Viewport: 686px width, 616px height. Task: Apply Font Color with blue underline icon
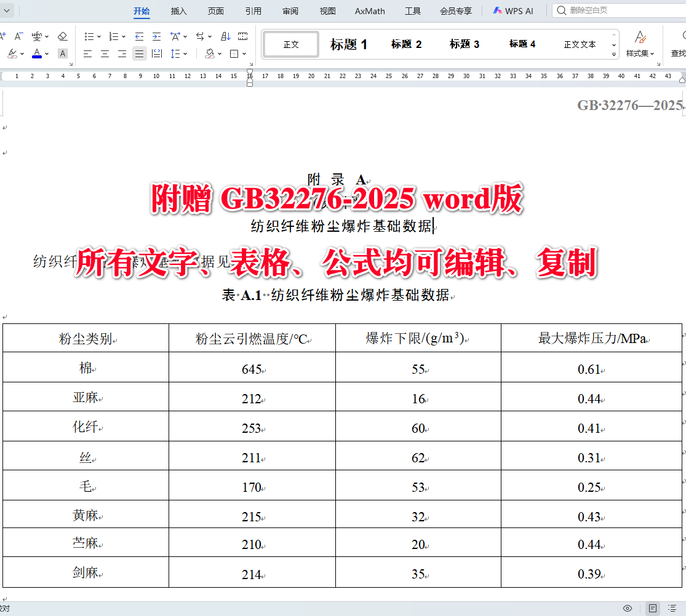coord(38,53)
